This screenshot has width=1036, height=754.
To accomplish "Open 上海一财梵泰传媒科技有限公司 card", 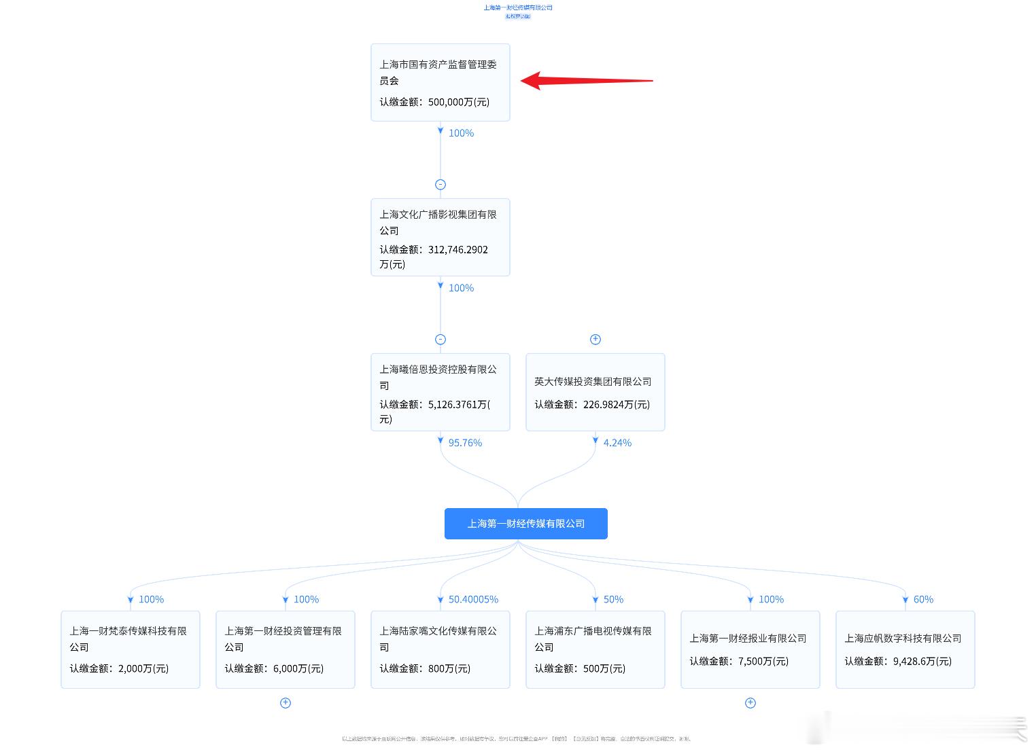I will click(x=131, y=650).
